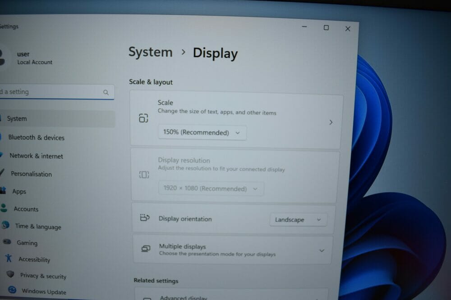Image resolution: width=451 pixels, height=300 pixels.
Task: Open Gaming settings
Action: (27, 243)
